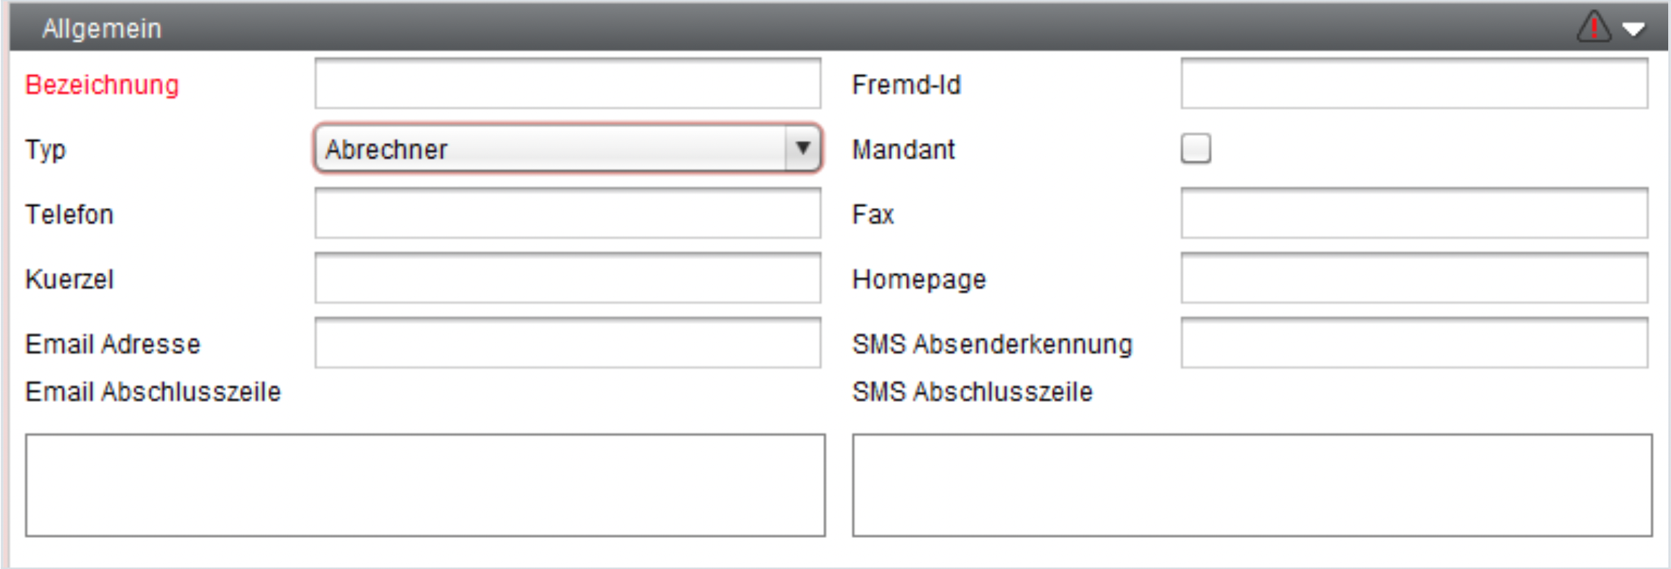Click the warning triangle icon in header

click(1594, 28)
